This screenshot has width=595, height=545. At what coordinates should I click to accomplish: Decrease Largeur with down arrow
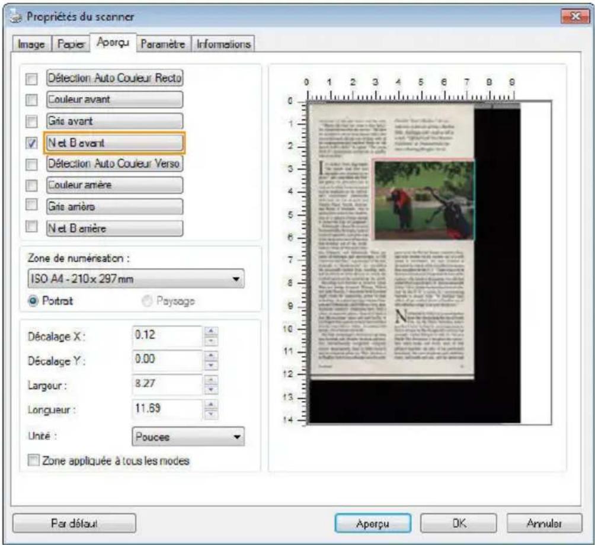point(211,390)
